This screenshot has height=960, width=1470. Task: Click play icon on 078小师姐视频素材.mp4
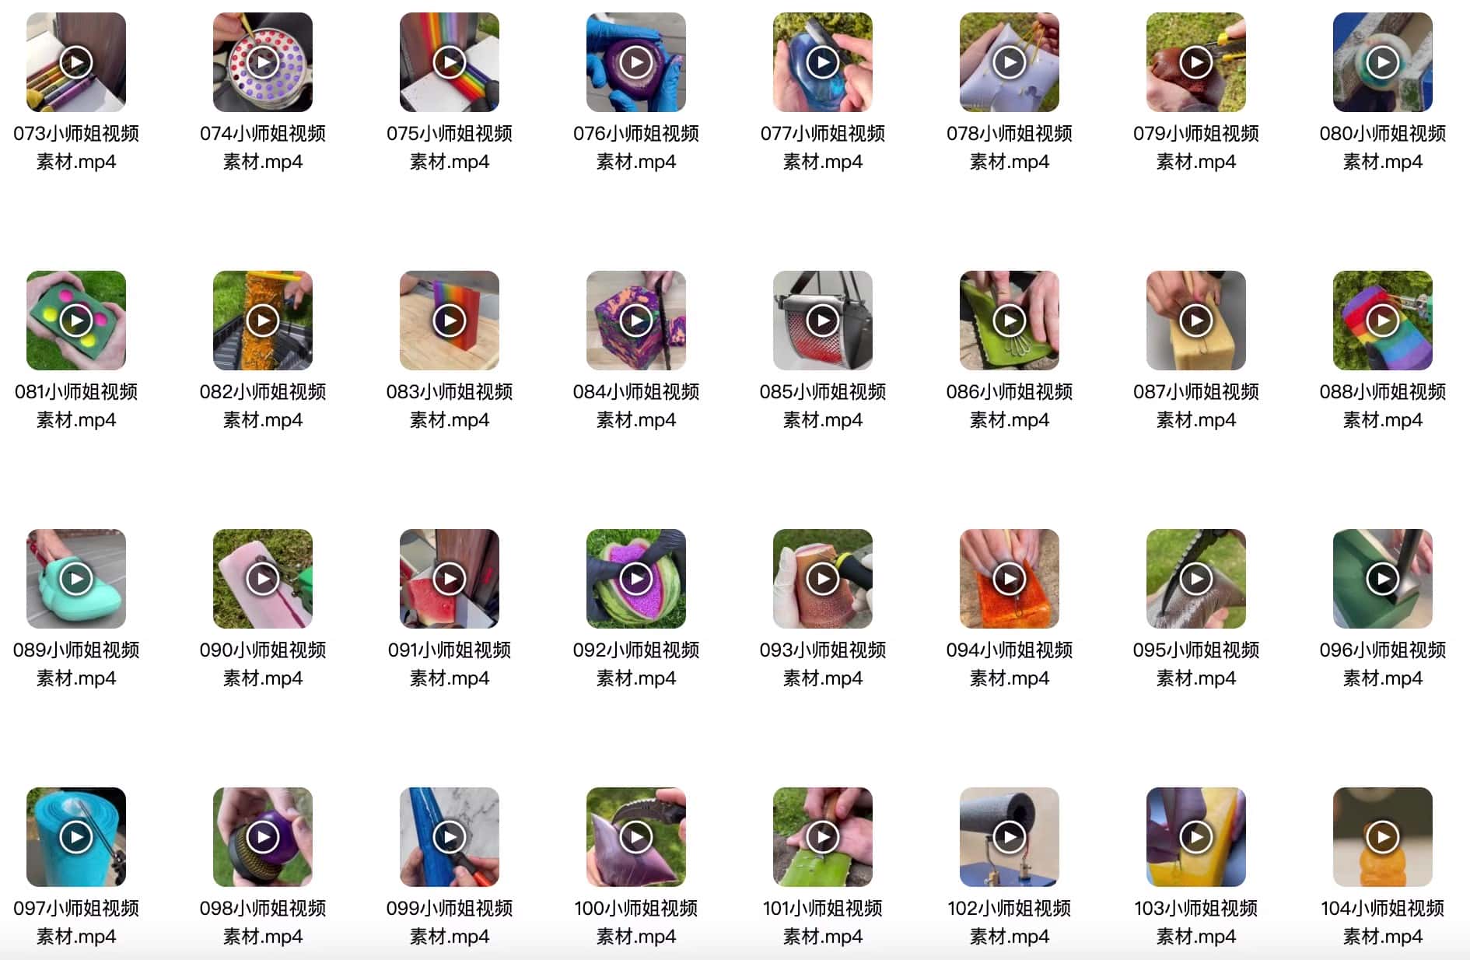click(x=1010, y=62)
